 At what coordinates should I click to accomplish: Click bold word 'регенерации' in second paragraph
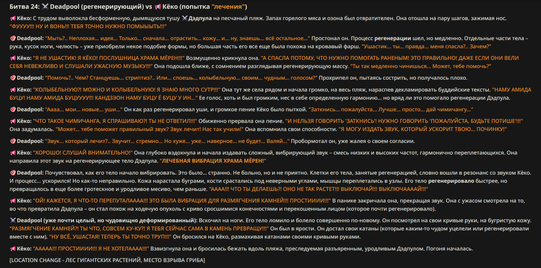(x=393, y=38)
